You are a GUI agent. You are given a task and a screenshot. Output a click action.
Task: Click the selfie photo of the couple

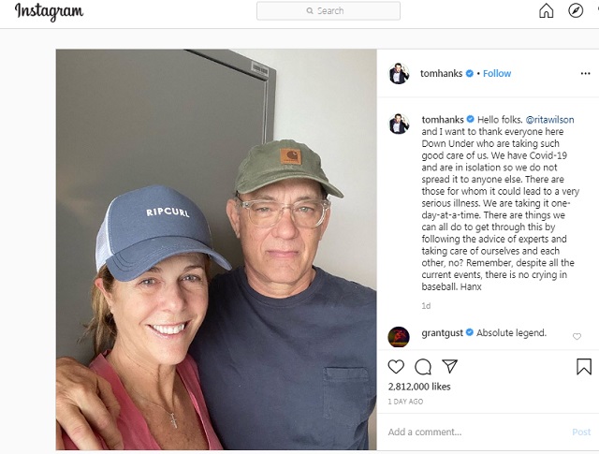[x=216, y=249]
